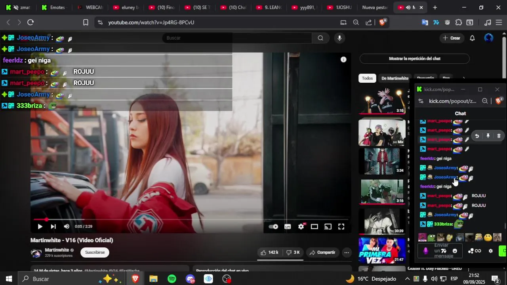507x285 pixels.
Task: Switch to the eluney browser tab
Action: point(126,8)
